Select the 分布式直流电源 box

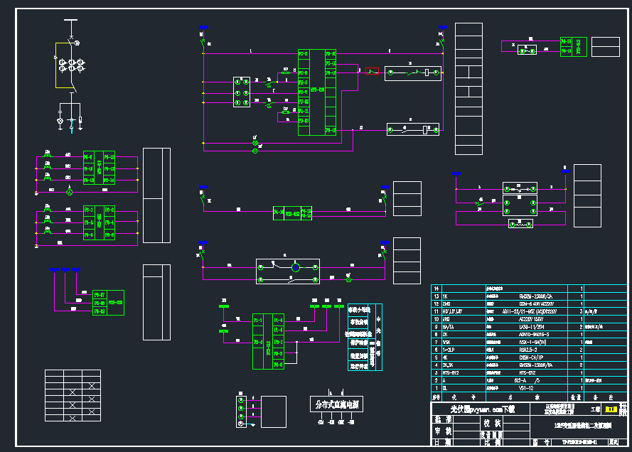point(336,405)
